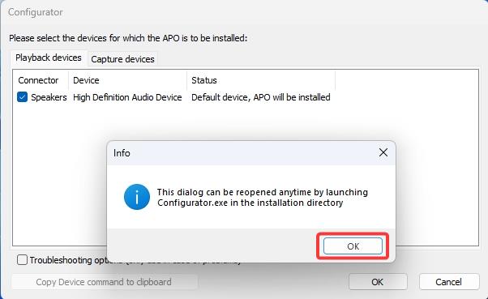Click the Configurator window title

[x=36, y=12]
